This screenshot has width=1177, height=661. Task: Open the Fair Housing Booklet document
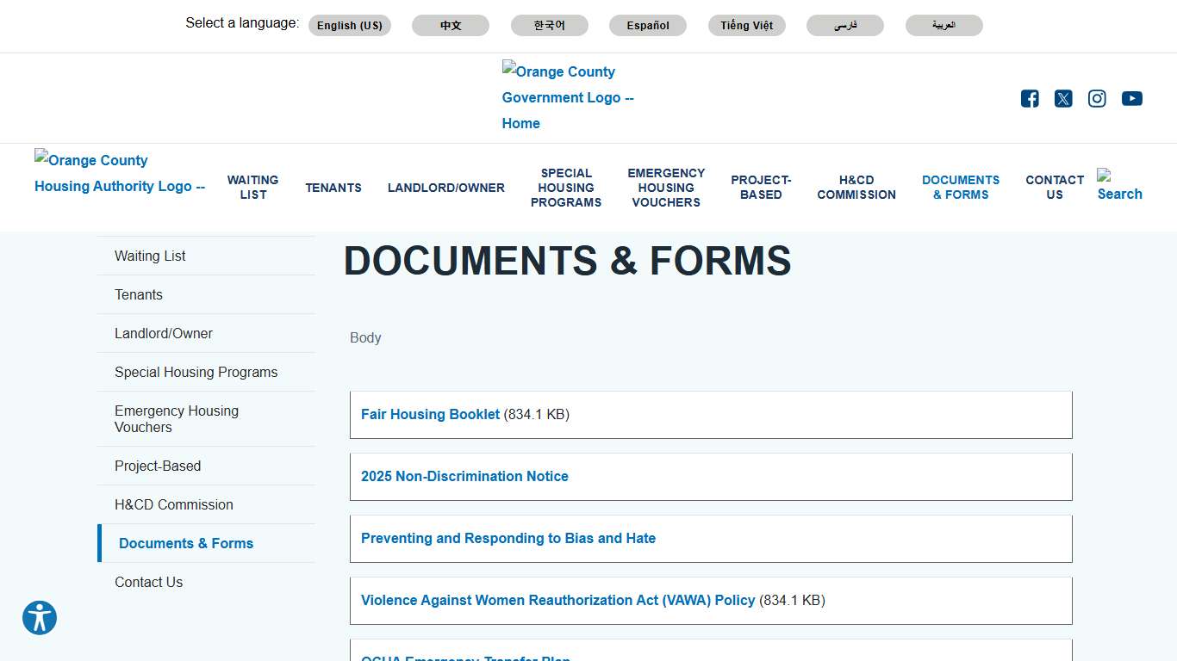click(430, 414)
